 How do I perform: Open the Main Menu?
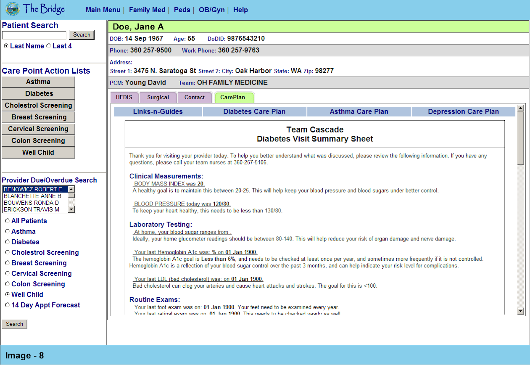[103, 10]
